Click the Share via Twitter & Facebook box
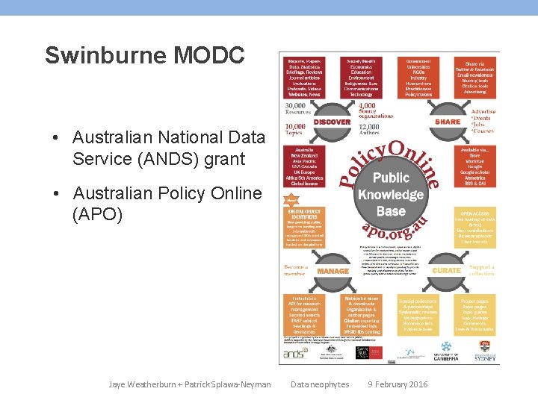The image size is (538, 403). coord(475,78)
